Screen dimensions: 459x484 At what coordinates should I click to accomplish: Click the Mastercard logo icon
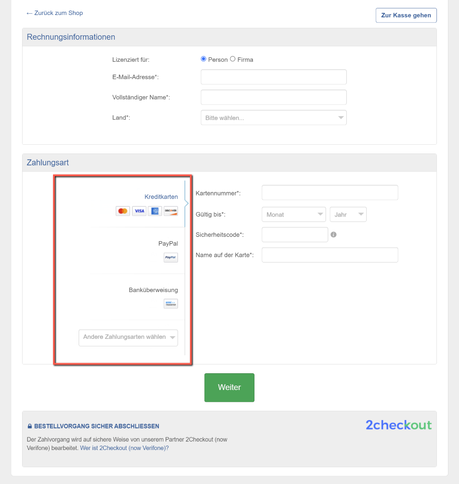pyautogui.click(x=123, y=211)
